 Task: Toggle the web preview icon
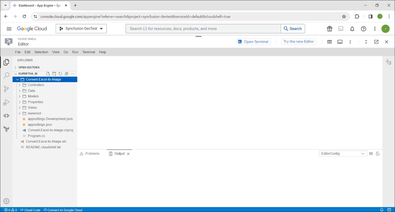[329, 42]
